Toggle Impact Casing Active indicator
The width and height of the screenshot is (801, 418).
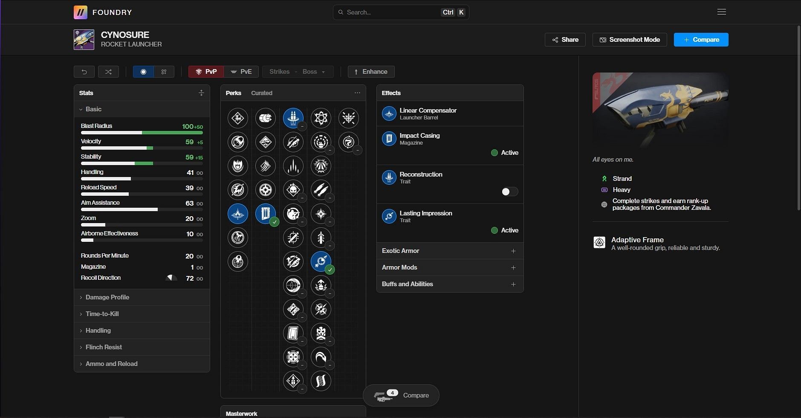pos(505,153)
